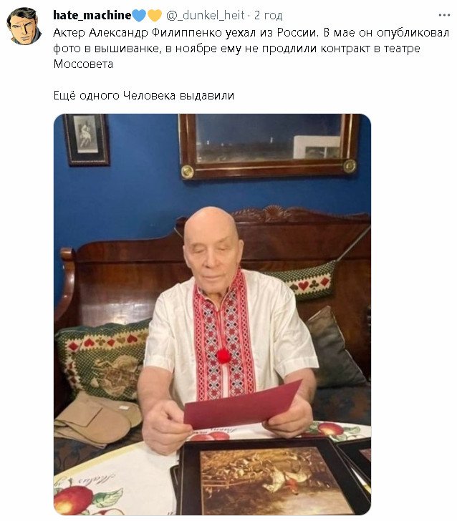Click the beige oven mitts on sofa
This screenshot has width=457, height=521.
pos(98,418)
